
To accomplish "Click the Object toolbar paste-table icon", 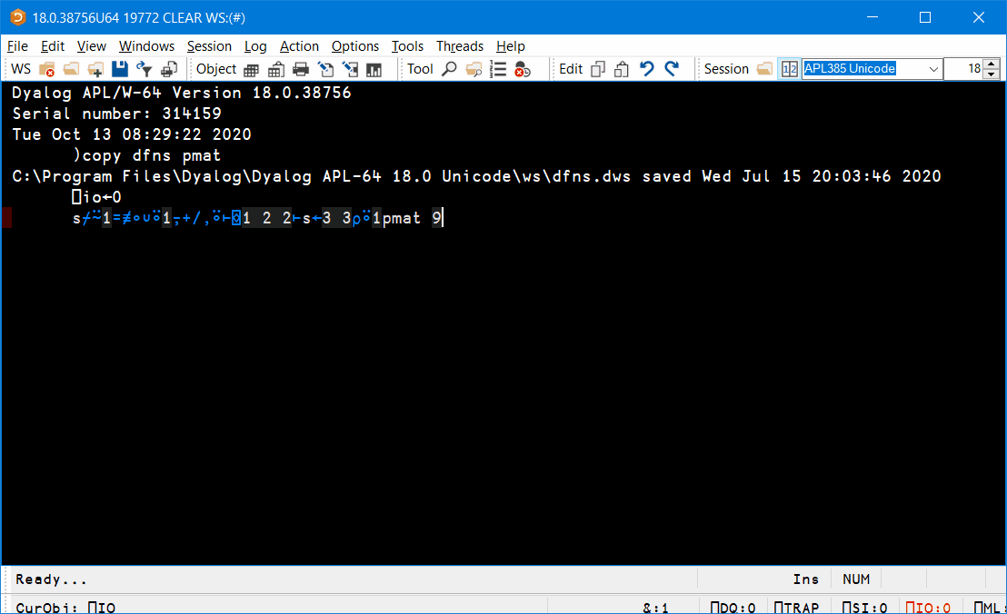I will 276,69.
